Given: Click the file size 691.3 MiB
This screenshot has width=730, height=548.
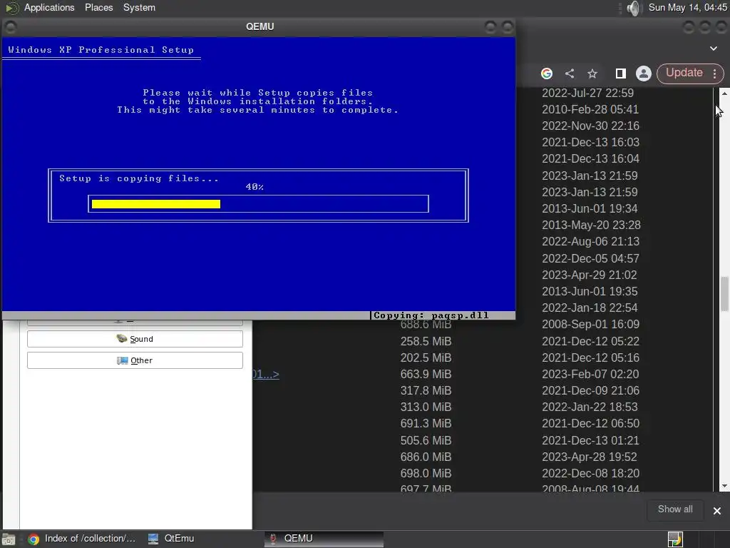Looking at the screenshot, I should 426,423.
